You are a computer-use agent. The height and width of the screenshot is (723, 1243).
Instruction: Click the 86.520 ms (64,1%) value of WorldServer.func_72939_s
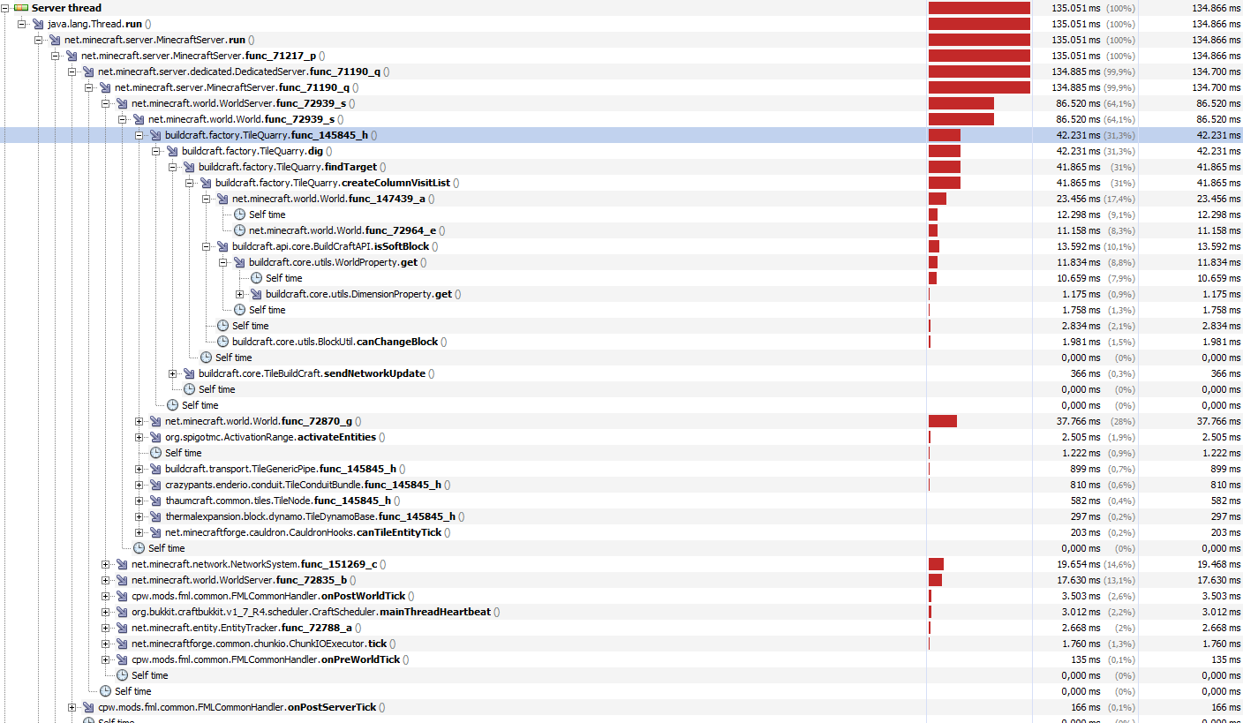tap(1095, 103)
